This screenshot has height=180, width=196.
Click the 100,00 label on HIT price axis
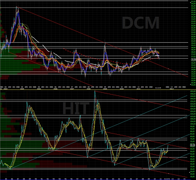(x=193, y=124)
